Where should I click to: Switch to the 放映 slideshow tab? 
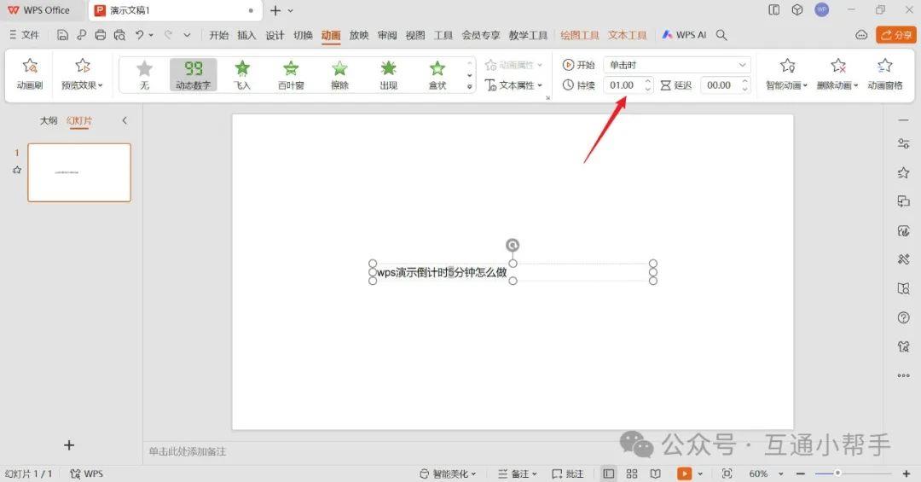click(359, 35)
